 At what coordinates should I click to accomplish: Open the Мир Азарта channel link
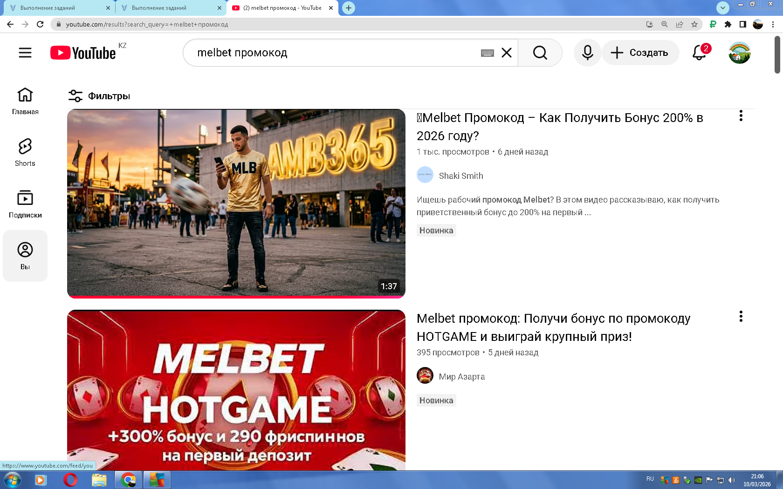tap(461, 377)
